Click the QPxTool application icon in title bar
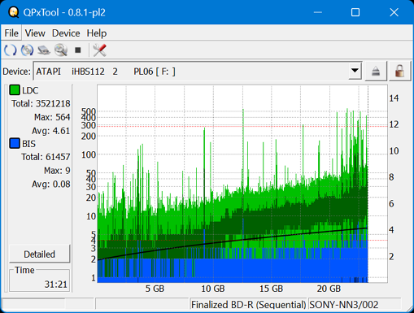 pyautogui.click(x=13, y=12)
